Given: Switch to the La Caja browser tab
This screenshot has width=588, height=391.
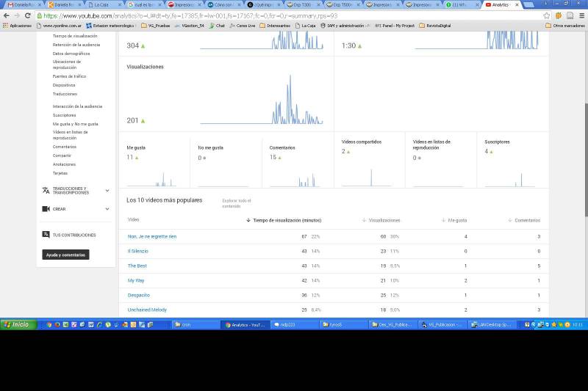Looking at the screenshot, I should (x=104, y=5).
